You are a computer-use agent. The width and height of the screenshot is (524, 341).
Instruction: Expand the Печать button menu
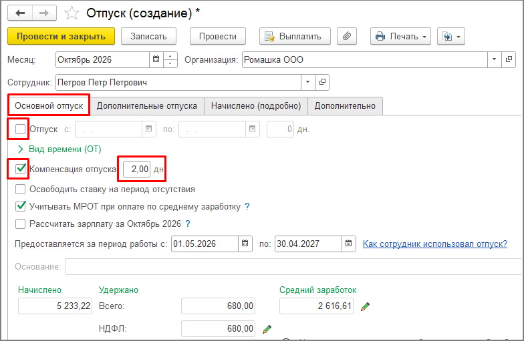401,36
